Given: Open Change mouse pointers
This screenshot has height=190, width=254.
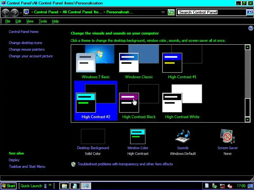Looking at the screenshot, I should [x=27, y=49].
